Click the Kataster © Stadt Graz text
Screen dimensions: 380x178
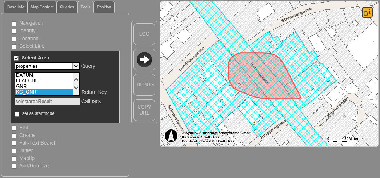pos(201,137)
